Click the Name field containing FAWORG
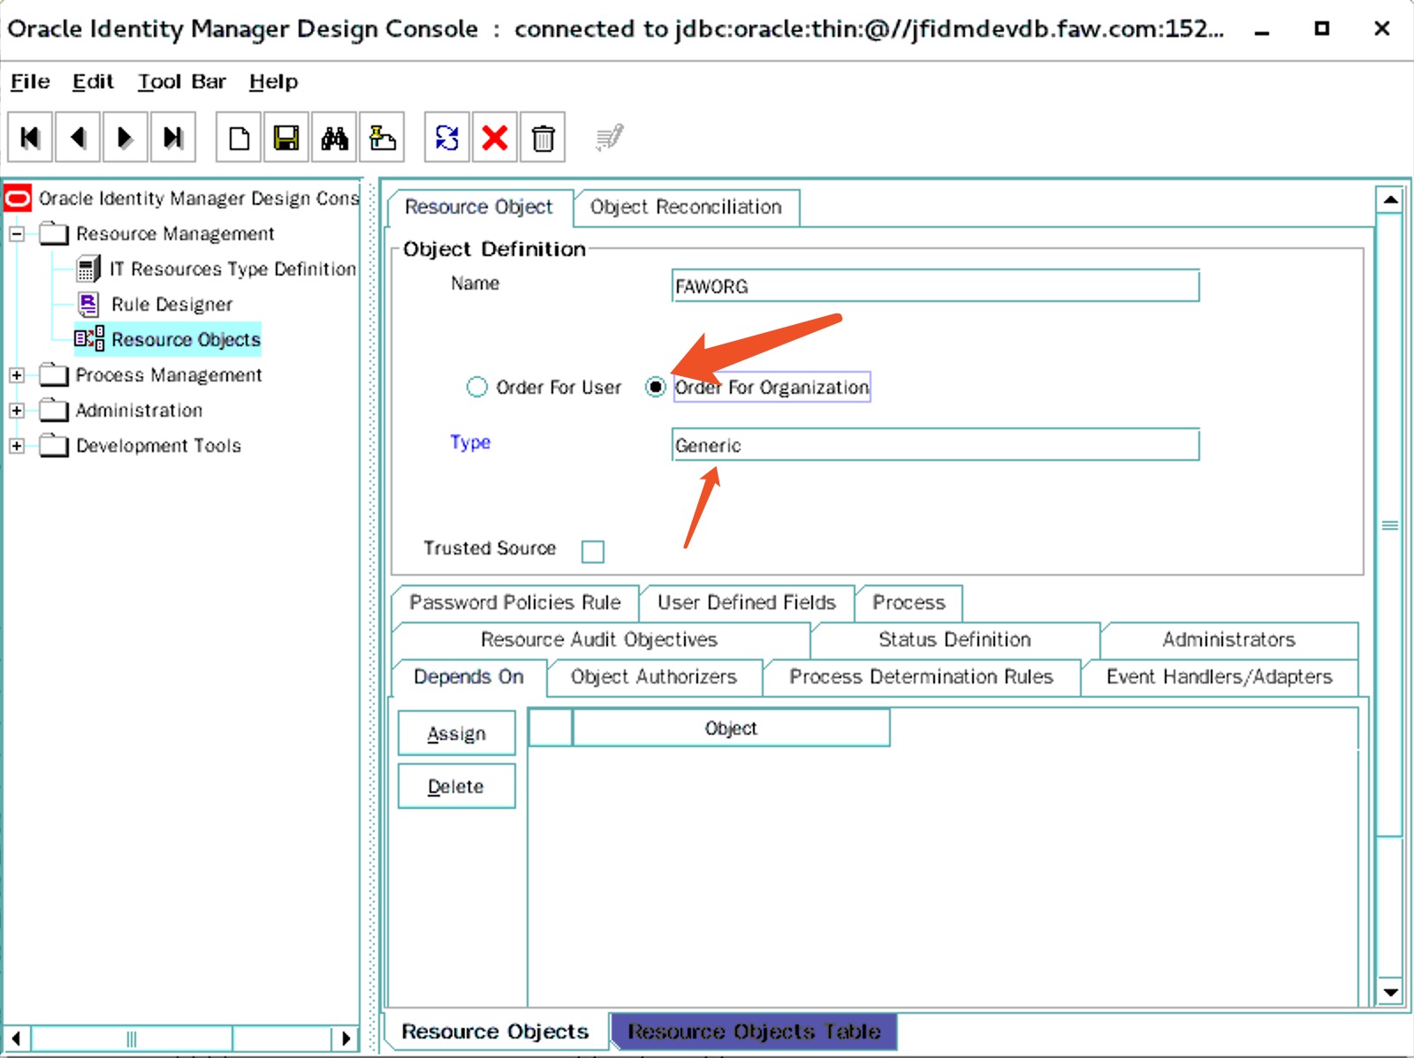The width and height of the screenshot is (1414, 1058). click(935, 286)
